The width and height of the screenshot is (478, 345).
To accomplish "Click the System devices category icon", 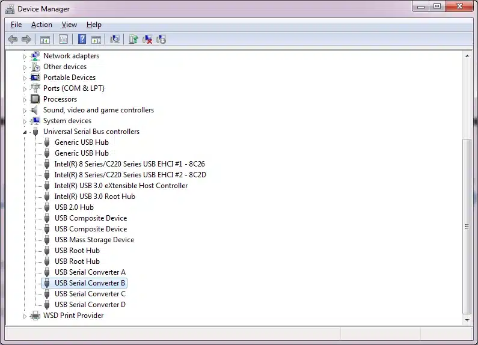I will [35, 121].
